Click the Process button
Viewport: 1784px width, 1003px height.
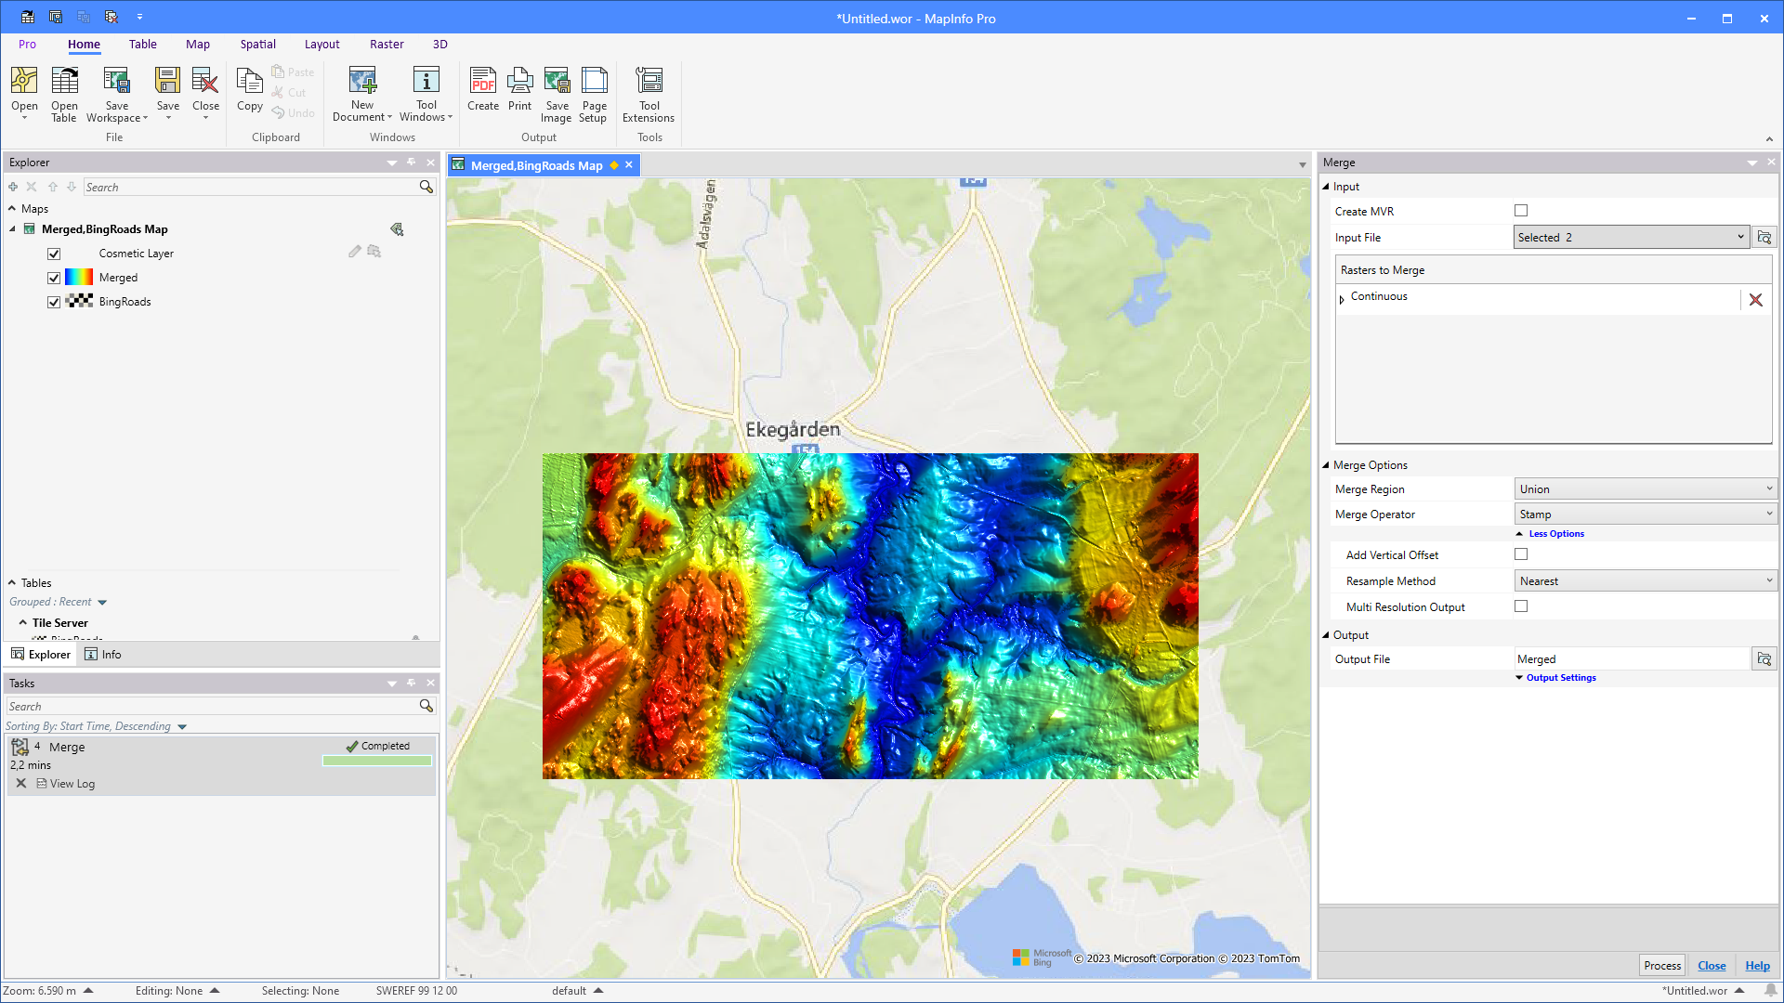tap(1661, 965)
